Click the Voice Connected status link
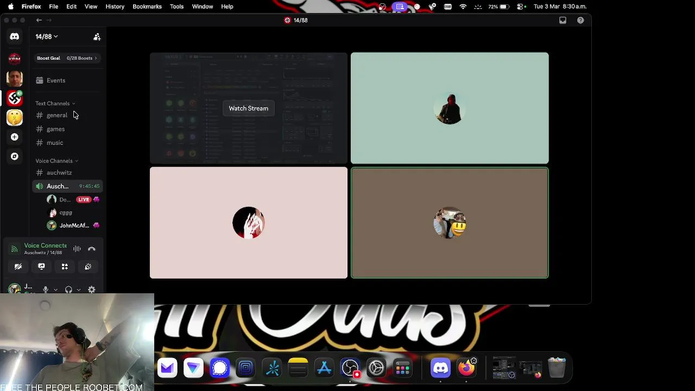Image resolution: width=695 pixels, height=391 pixels. [46, 245]
